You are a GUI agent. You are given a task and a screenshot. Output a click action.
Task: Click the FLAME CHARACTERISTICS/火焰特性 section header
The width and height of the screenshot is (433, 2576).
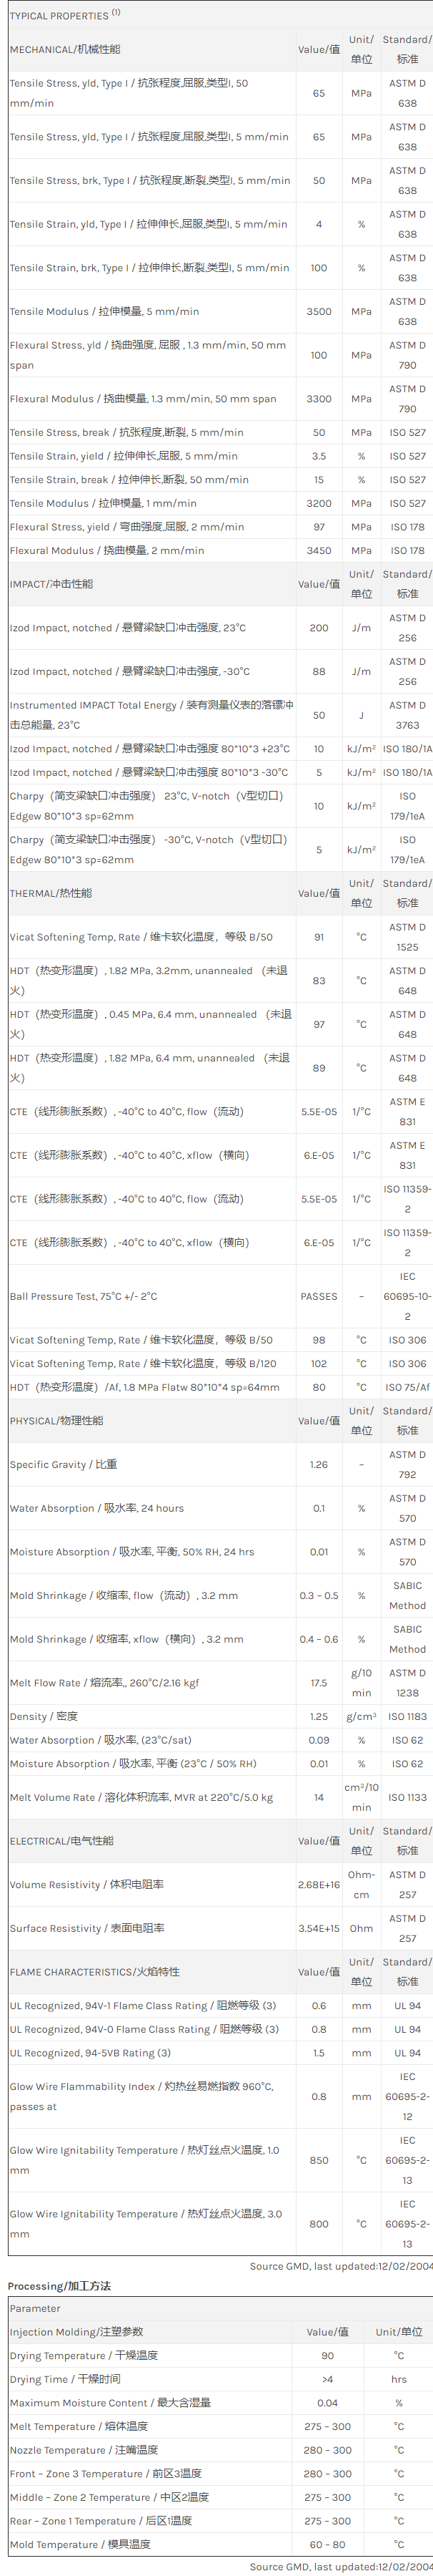(x=95, y=1971)
